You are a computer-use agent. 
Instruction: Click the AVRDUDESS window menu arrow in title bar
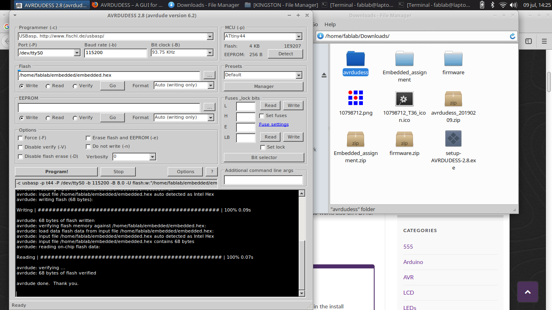15,15
